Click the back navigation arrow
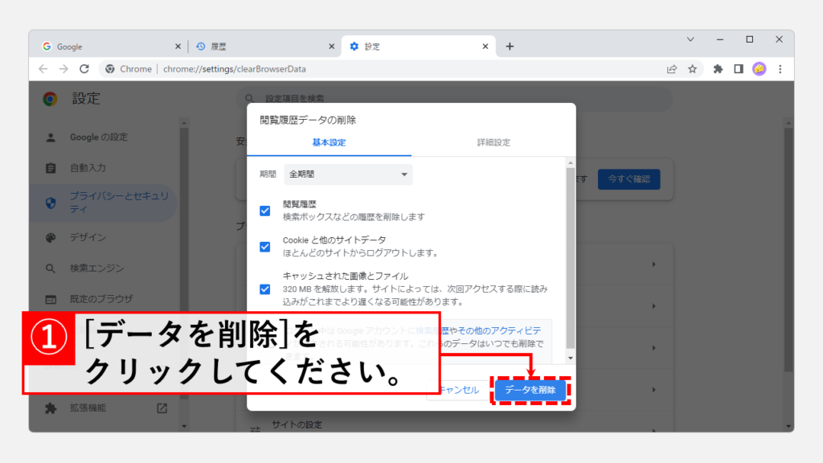Image resolution: width=823 pixels, height=463 pixels. [x=43, y=70]
